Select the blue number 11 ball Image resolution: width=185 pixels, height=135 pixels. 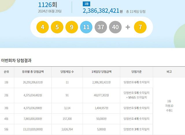click(x=86, y=27)
